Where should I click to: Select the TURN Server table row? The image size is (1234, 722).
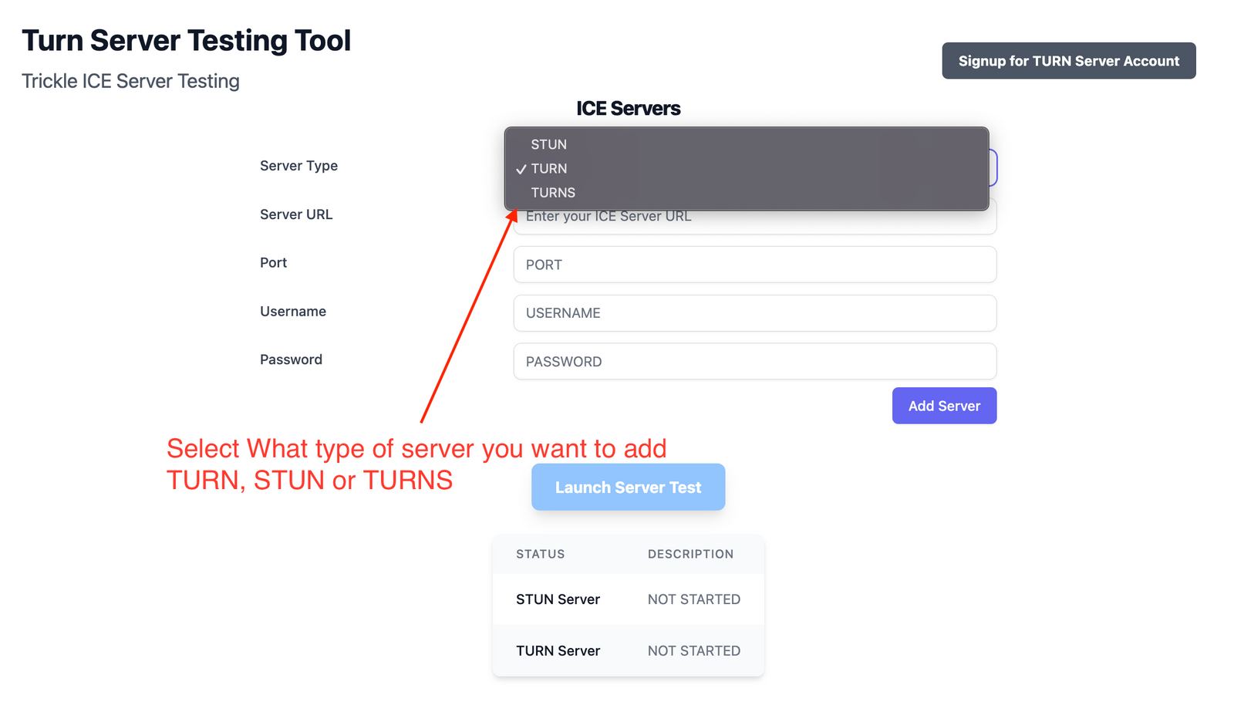tap(558, 650)
